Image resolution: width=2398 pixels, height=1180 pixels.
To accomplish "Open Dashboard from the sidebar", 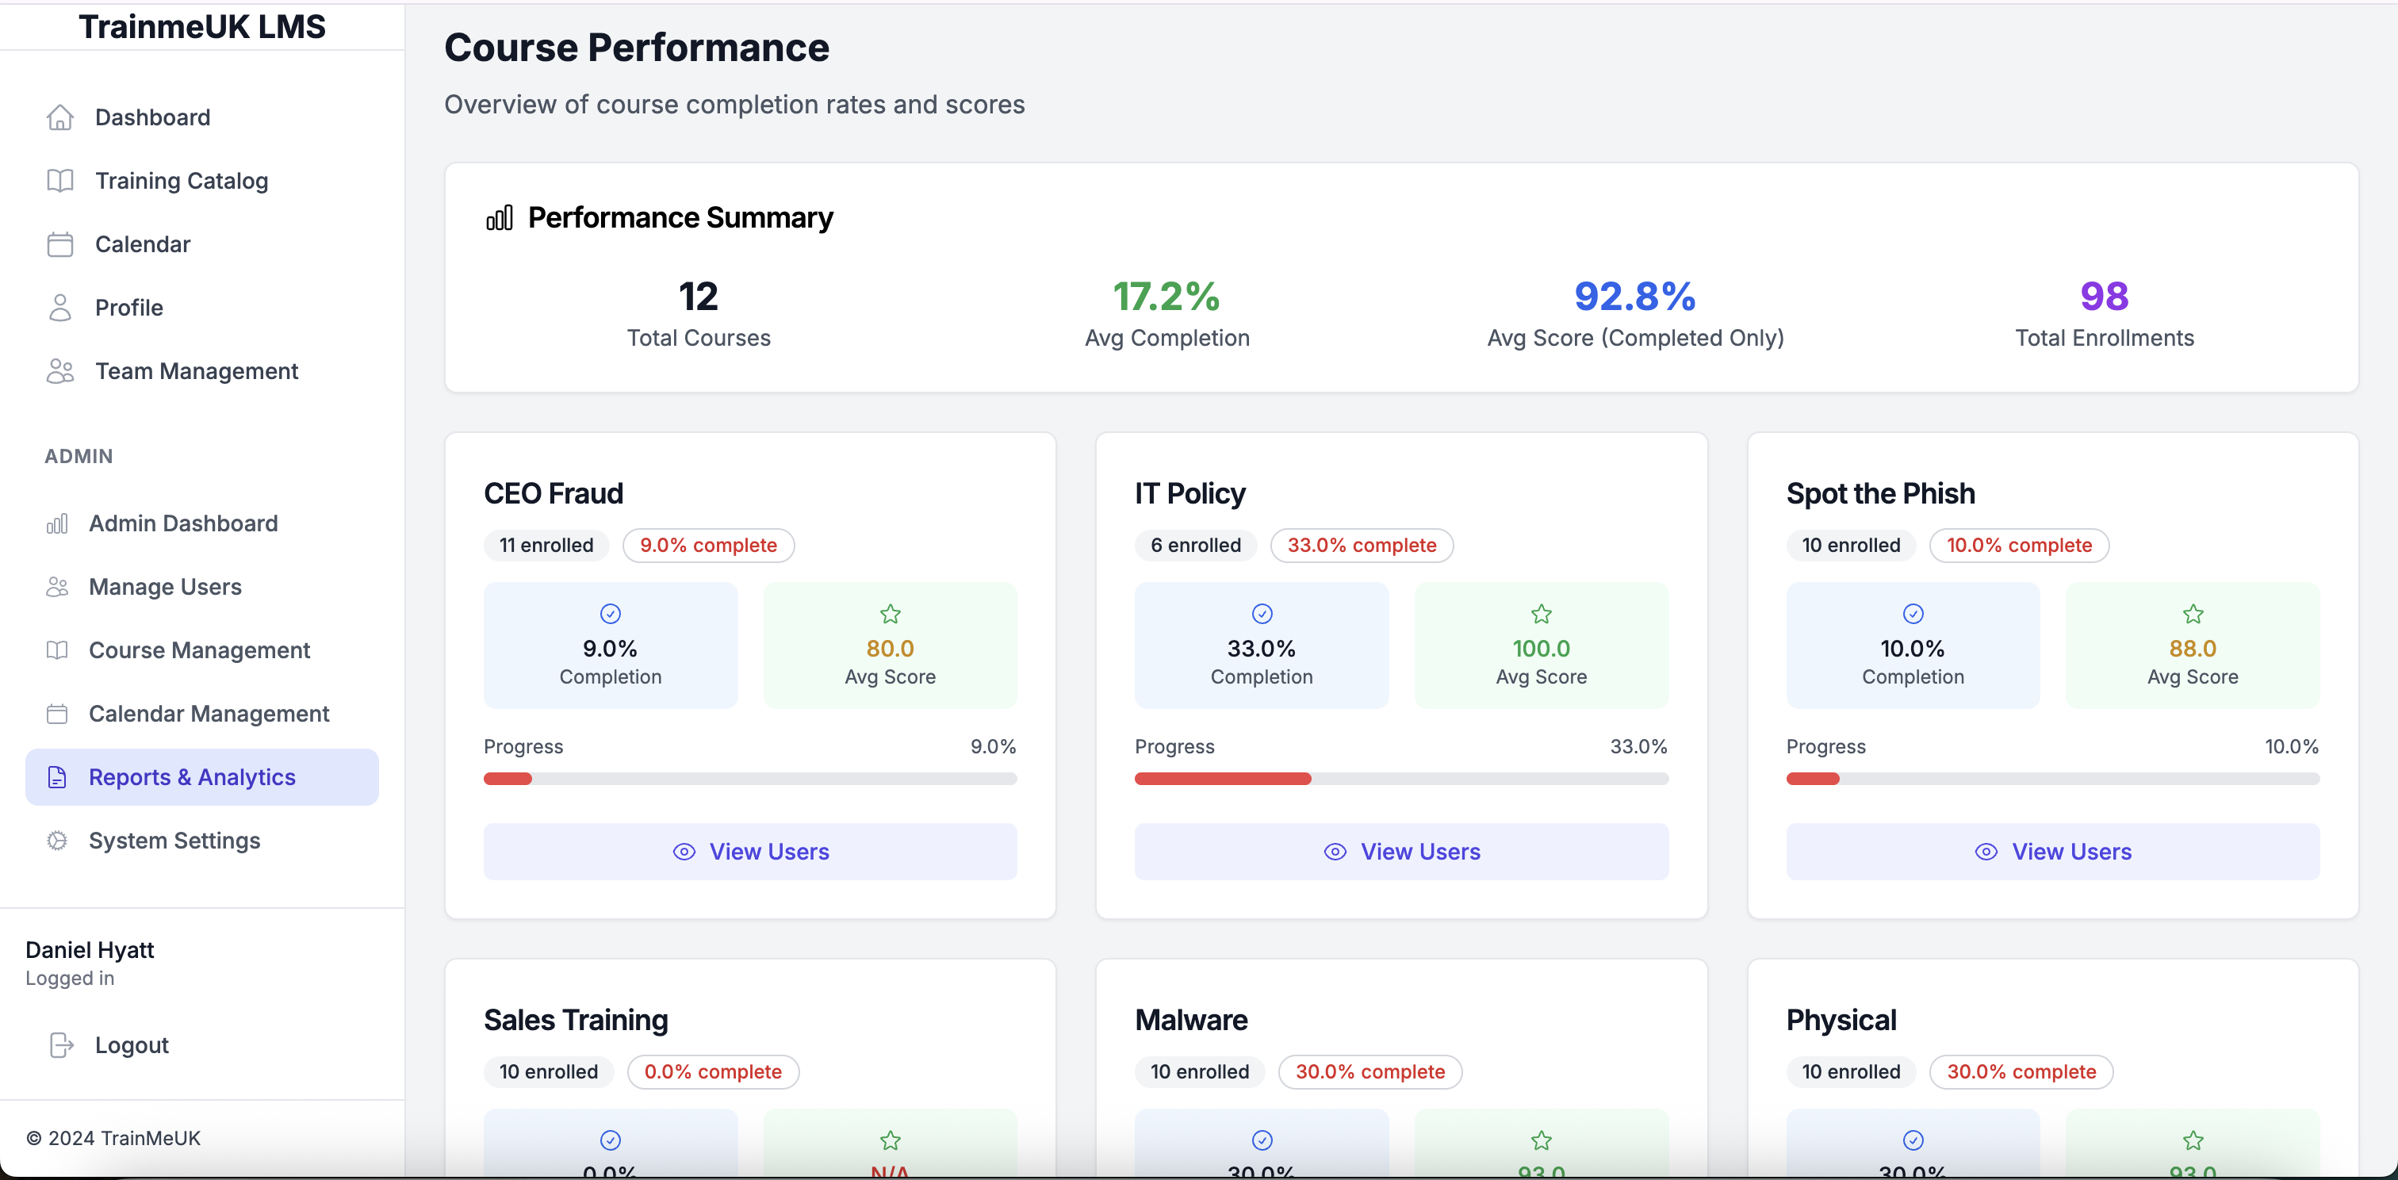I will click(202, 117).
